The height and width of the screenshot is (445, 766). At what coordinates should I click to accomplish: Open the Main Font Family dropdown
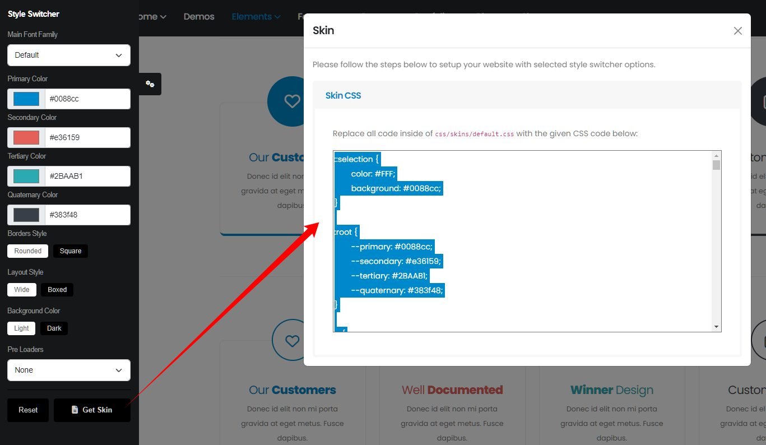coord(69,55)
